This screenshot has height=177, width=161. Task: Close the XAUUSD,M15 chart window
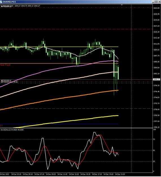[159, 2]
